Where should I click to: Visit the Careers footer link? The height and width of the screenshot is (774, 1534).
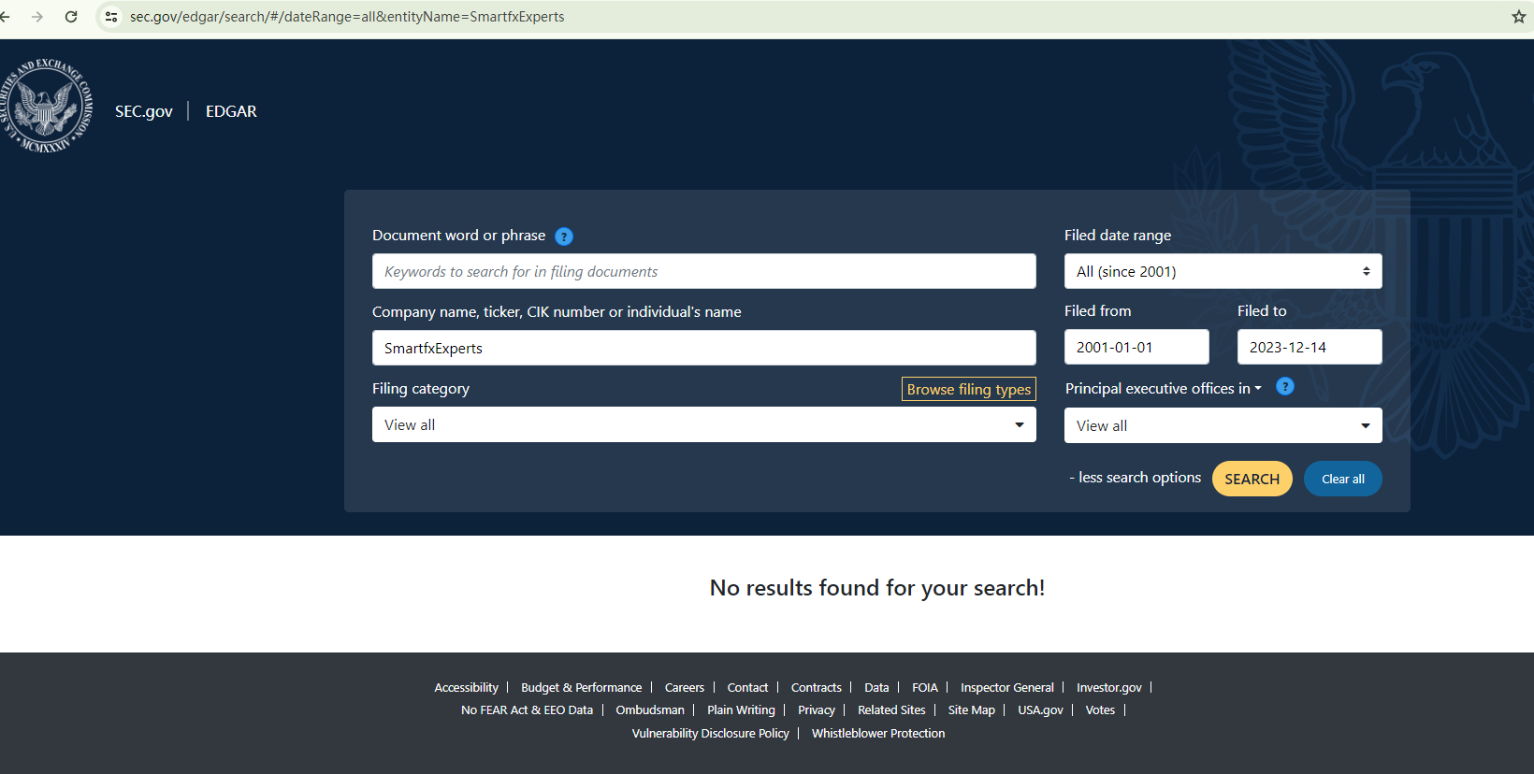click(x=685, y=688)
